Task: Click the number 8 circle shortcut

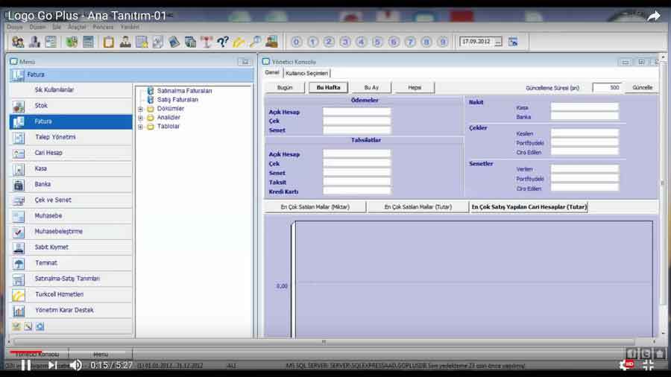Action: [x=426, y=42]
